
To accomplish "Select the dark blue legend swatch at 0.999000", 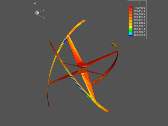I will coord(130,35).
